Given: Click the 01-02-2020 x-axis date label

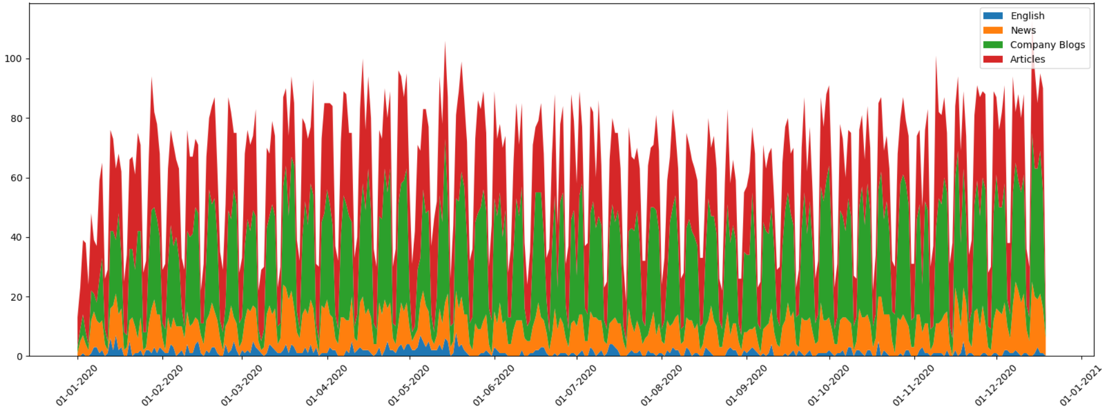Looking at the screenshot, I should (162, 386).
